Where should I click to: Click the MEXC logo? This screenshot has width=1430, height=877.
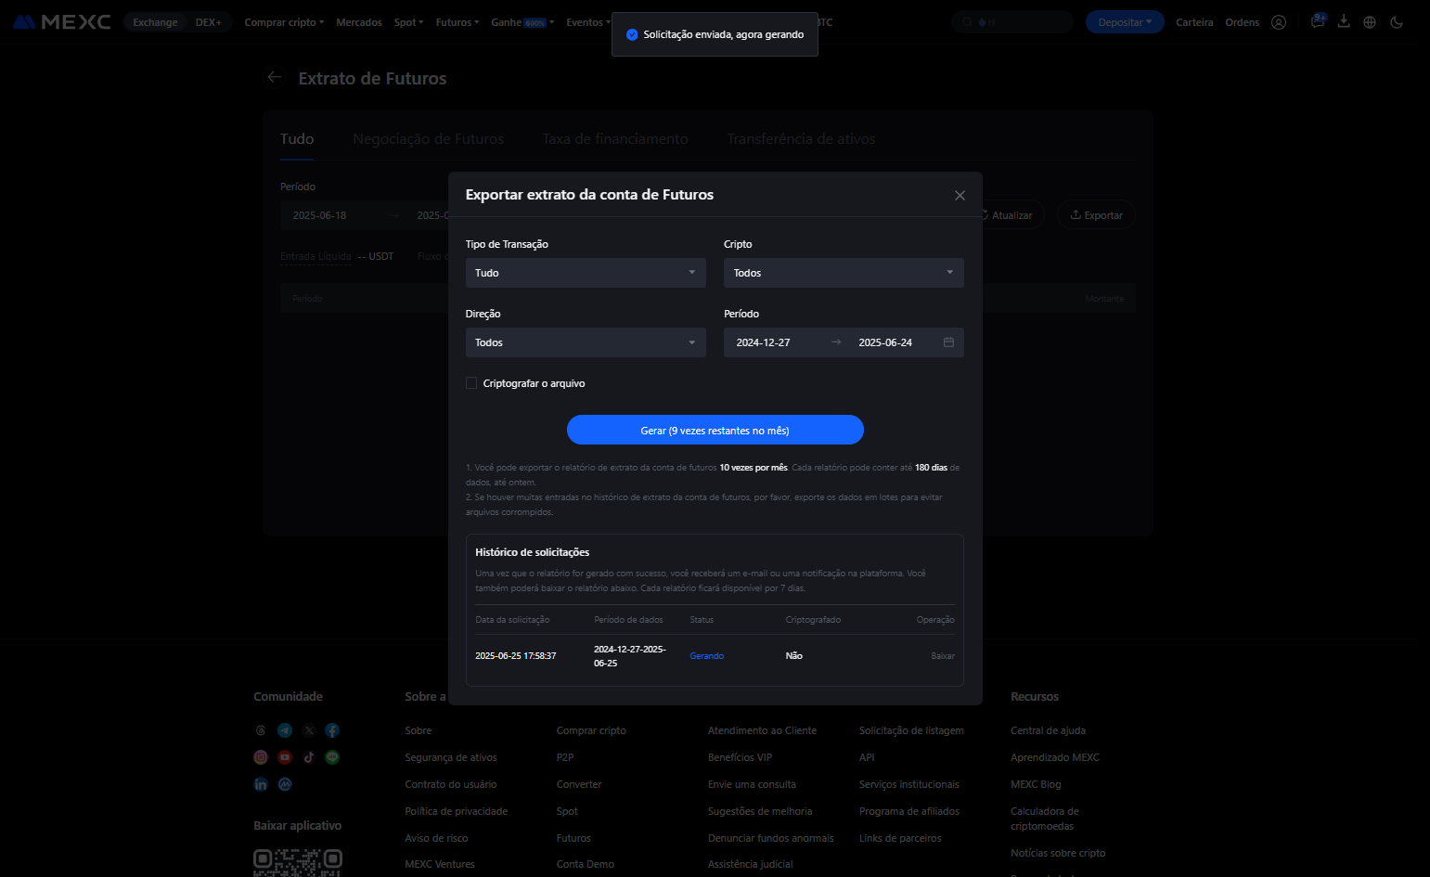pyautogui.click(x=61, y=22)
